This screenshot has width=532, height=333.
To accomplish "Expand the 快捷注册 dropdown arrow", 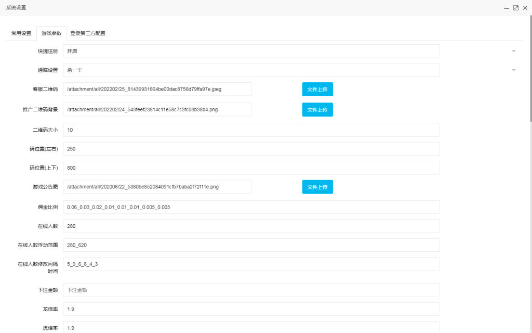I will click(x=513, y=51).
